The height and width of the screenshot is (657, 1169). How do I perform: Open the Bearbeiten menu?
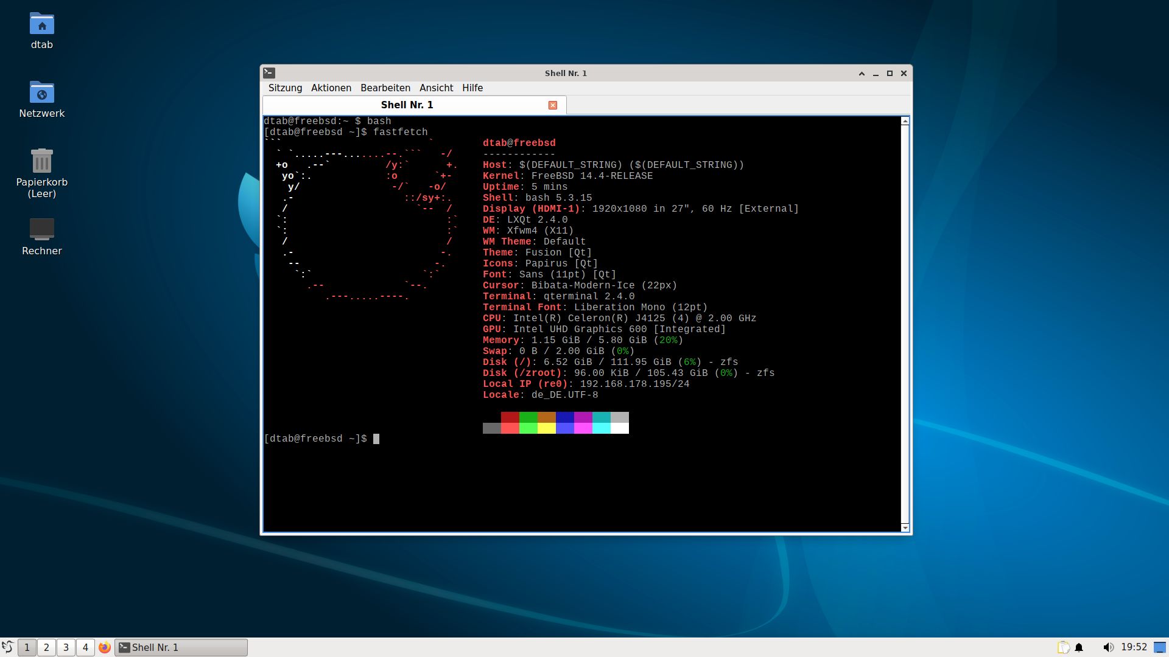(x=385, y=88)
